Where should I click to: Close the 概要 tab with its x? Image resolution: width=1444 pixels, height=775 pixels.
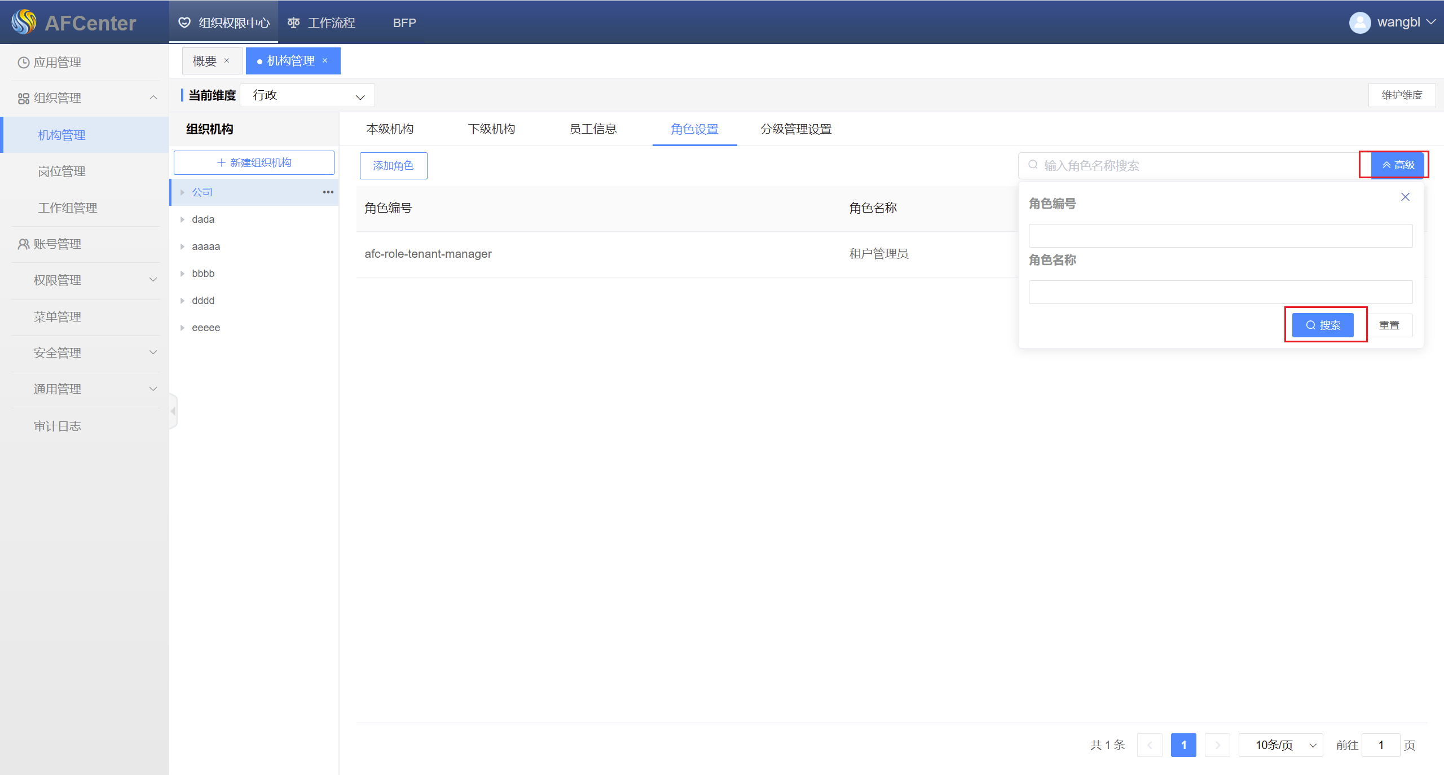(x=227, y=60)
